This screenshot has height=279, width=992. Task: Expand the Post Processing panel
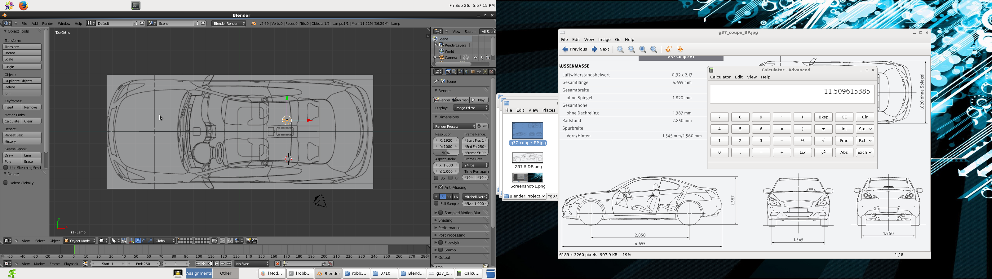(452, 236)
